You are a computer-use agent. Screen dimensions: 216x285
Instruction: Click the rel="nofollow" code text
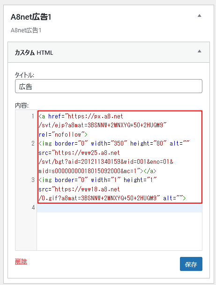click(63, 134)
